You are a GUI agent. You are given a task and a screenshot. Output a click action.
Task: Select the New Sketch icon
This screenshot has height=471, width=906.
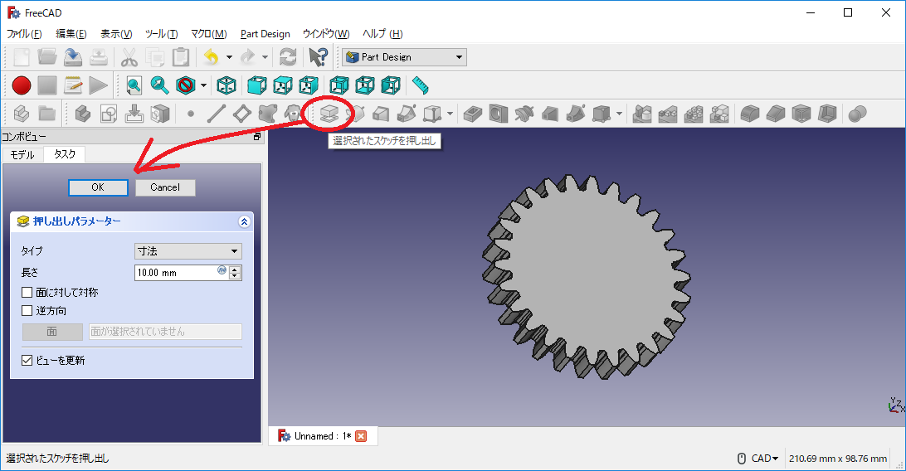click(109, 114)
